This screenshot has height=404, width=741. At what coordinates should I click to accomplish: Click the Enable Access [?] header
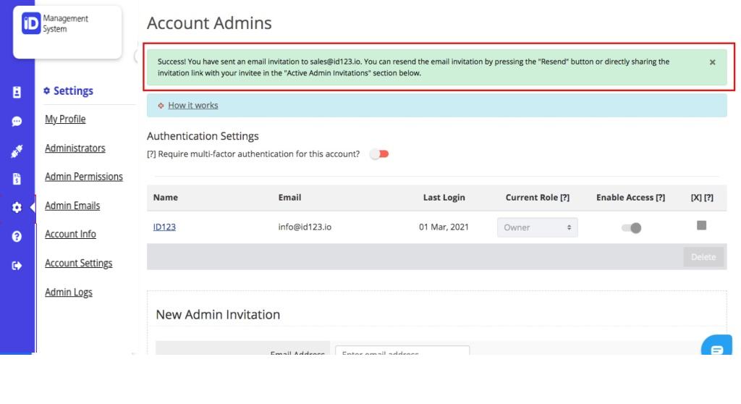630,198
